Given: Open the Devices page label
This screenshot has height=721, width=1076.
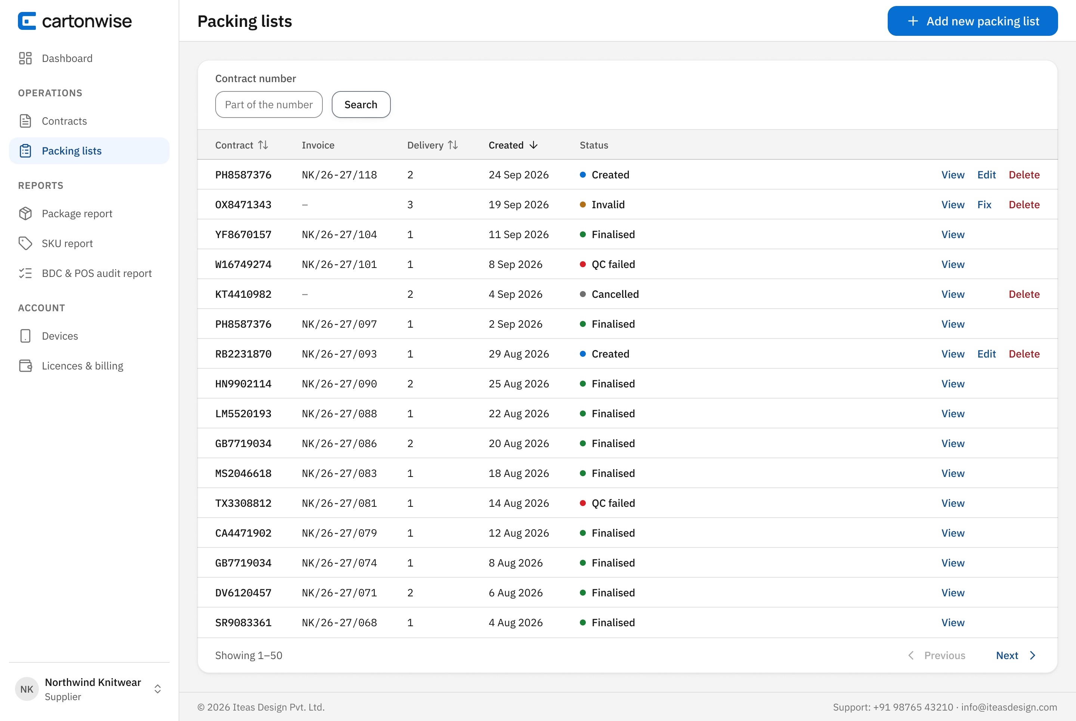Looking at the screenshot, I should (60, 335).
